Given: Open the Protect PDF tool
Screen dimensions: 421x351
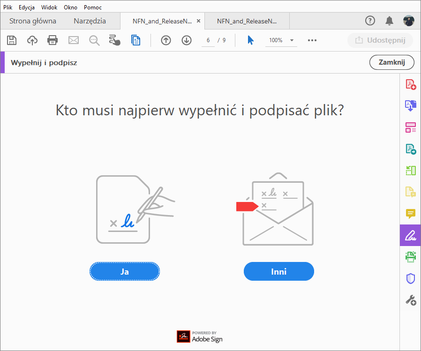Looking at the screenshot, I should [410, 278].
